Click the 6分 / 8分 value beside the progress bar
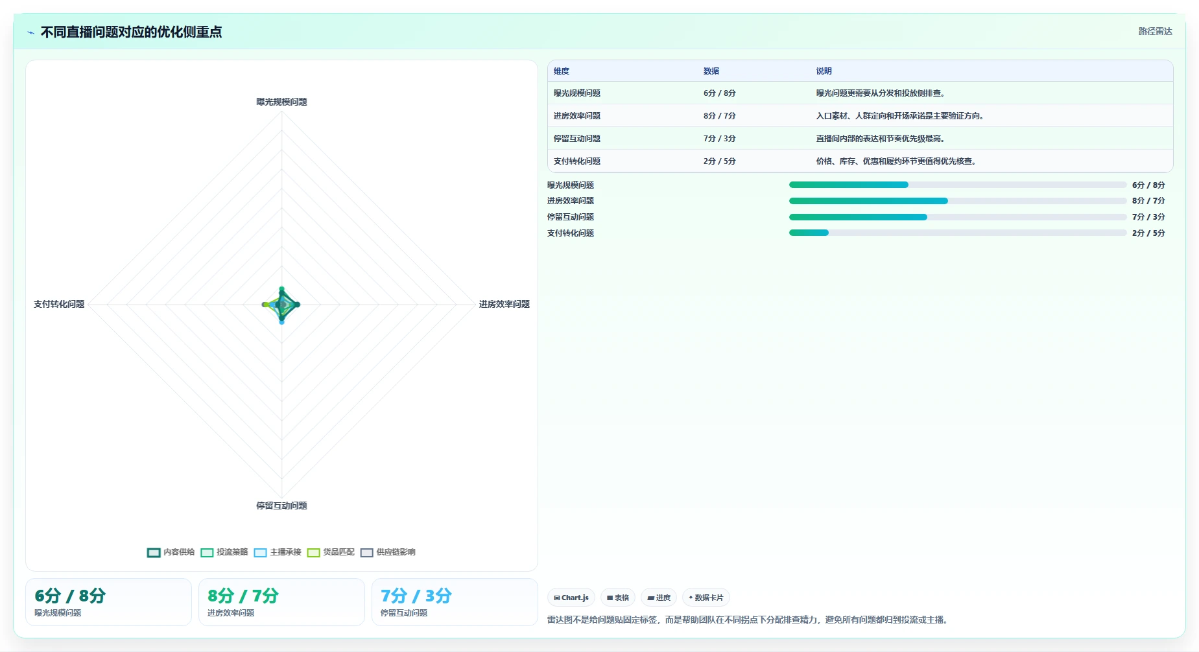 pos(1148,185)
